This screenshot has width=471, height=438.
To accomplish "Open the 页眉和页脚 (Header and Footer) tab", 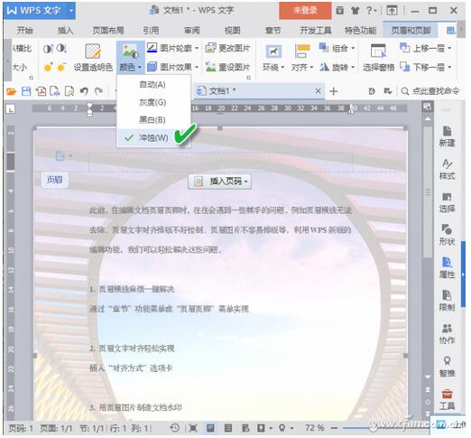I will tap(411, 30).
